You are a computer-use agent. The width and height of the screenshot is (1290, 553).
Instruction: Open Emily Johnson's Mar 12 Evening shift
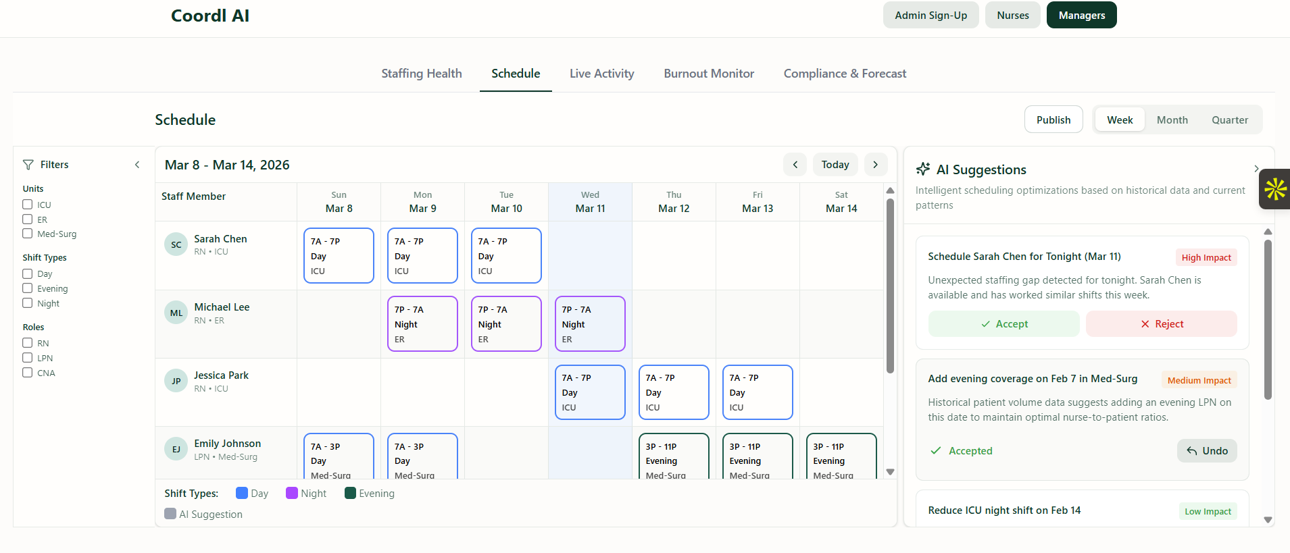(x=674, y=456)
